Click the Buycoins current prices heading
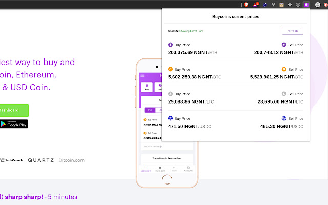The height and width of the screenshot is (205, 328). 236,17
